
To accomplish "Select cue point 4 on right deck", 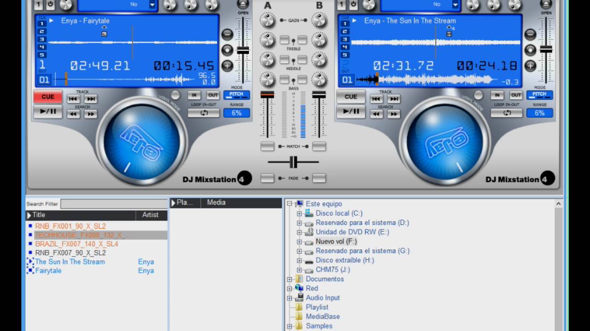I will coord(345,47).
